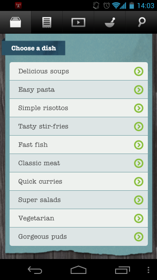
Task: Open the overflow menu dots
Action: [148, 270]
